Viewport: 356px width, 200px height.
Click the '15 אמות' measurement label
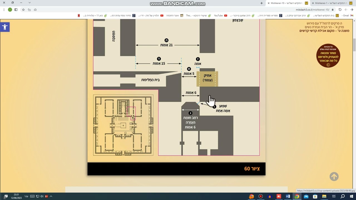pos(159,64)
